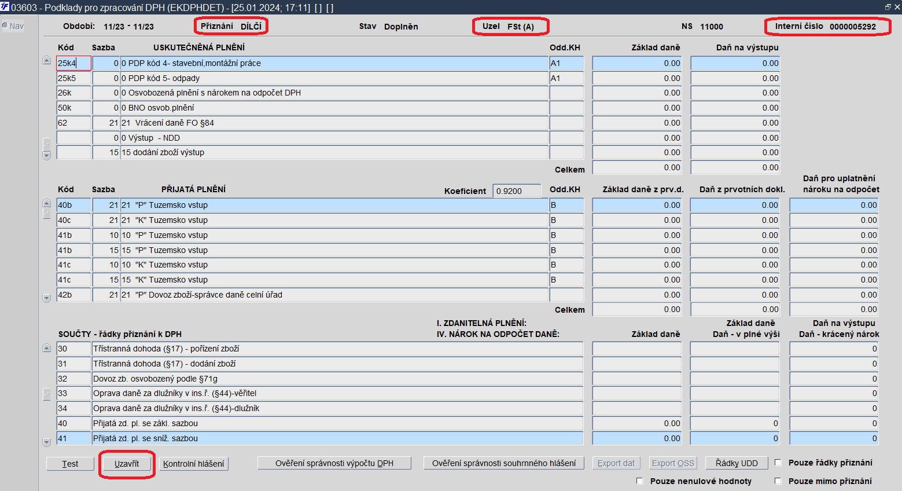Screen dimensions: 902x491
Task: Click the application icon in the title bar
Action: pyautogui.click(x=5, y=6)
